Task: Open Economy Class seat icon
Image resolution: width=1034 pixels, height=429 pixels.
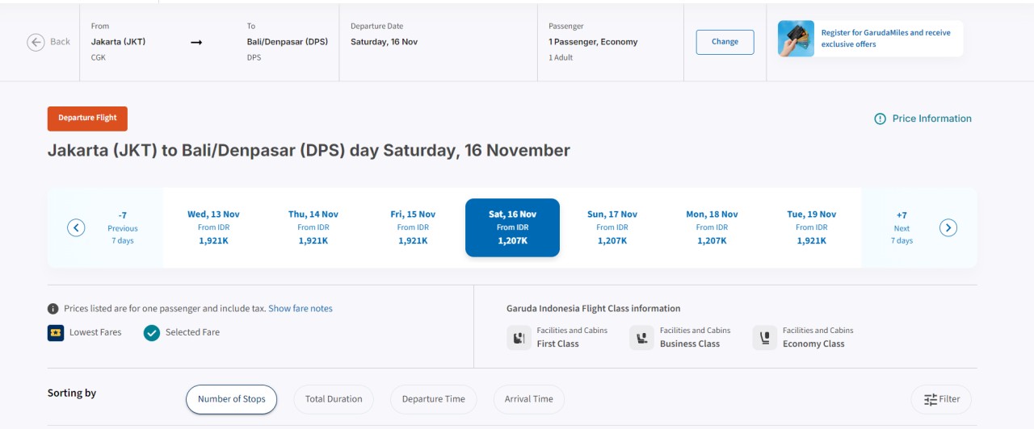Action: [765, 337]
